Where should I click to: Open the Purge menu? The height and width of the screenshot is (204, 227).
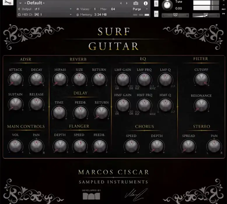click(x=140, y=9)
